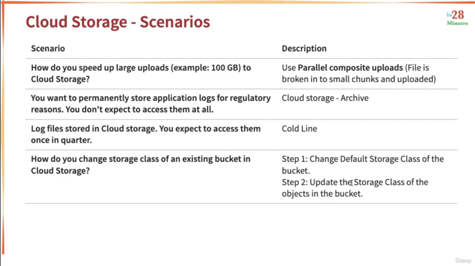475x266 pixels.
Task: Click the Cloud storage - Archive answer
Action: (325, 98)
